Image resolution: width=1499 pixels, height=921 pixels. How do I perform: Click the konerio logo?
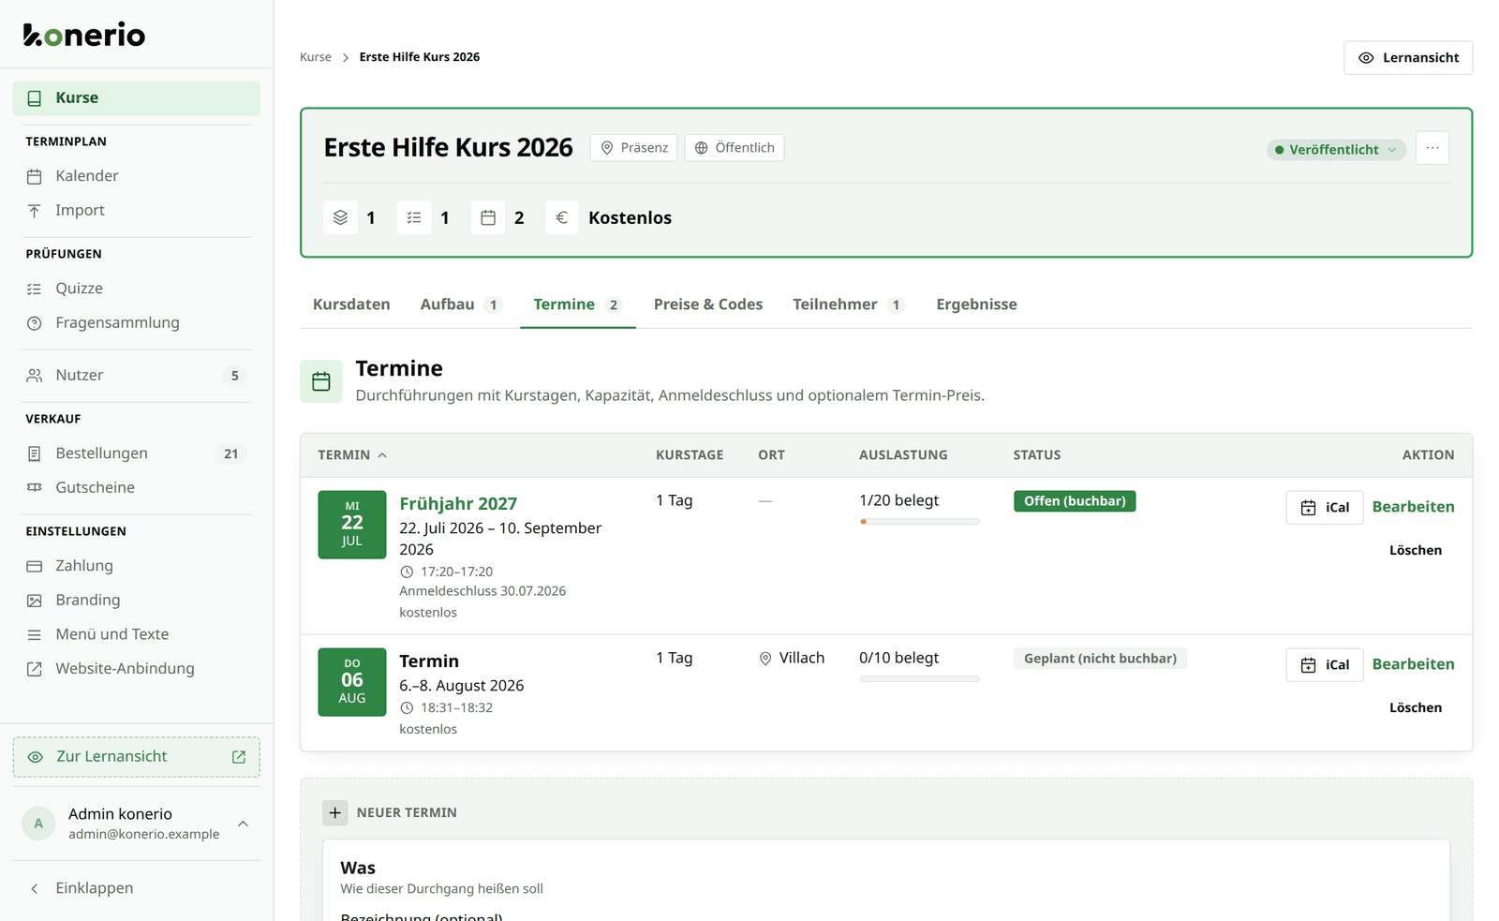[x=84, y=35]
